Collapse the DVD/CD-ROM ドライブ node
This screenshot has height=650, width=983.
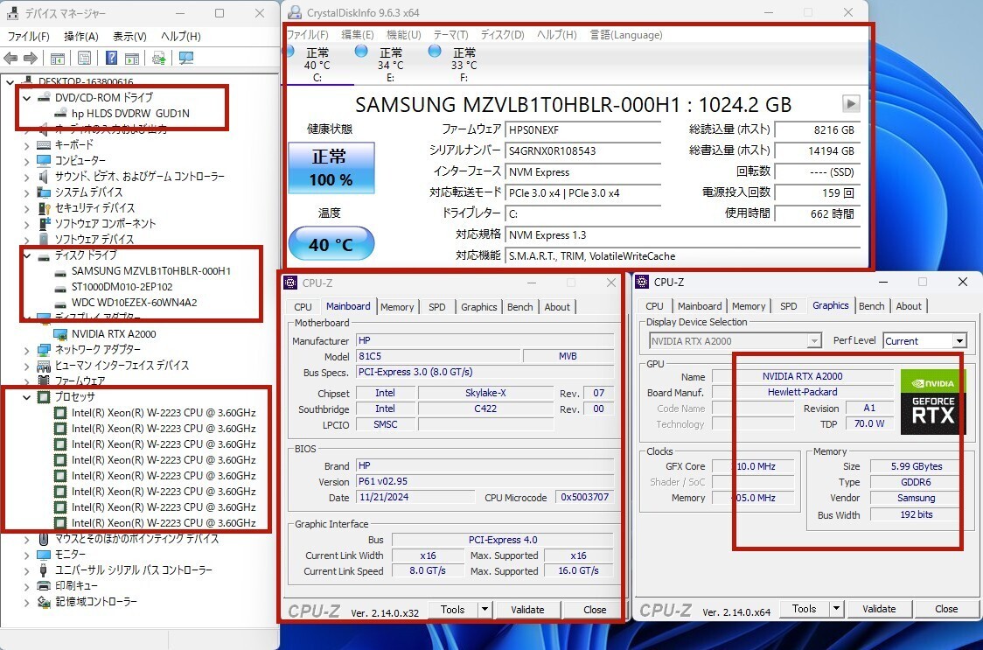tap(26, 98)
